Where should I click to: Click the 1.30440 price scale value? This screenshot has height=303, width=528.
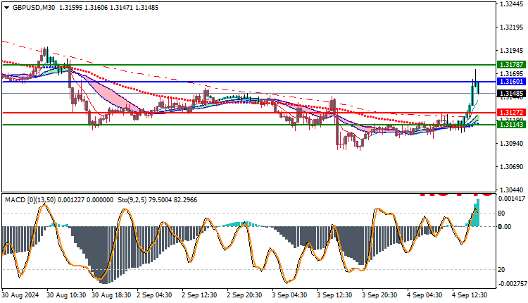coord(512,190)
